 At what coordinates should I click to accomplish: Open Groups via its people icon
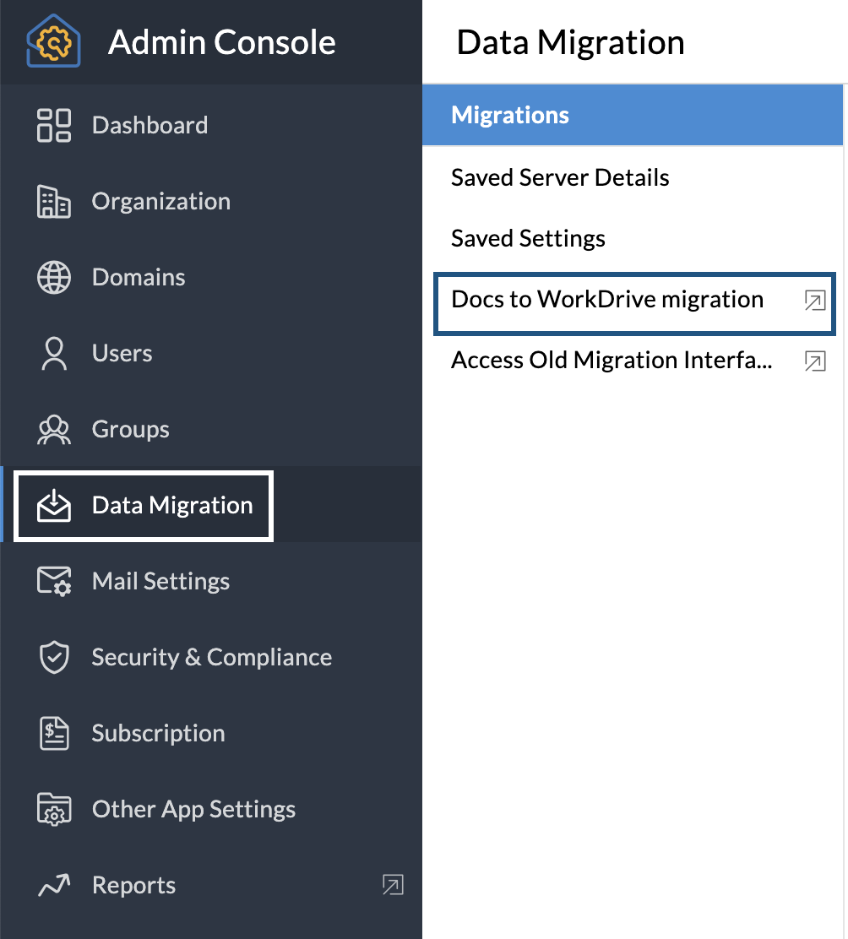[x=54, y=430]
